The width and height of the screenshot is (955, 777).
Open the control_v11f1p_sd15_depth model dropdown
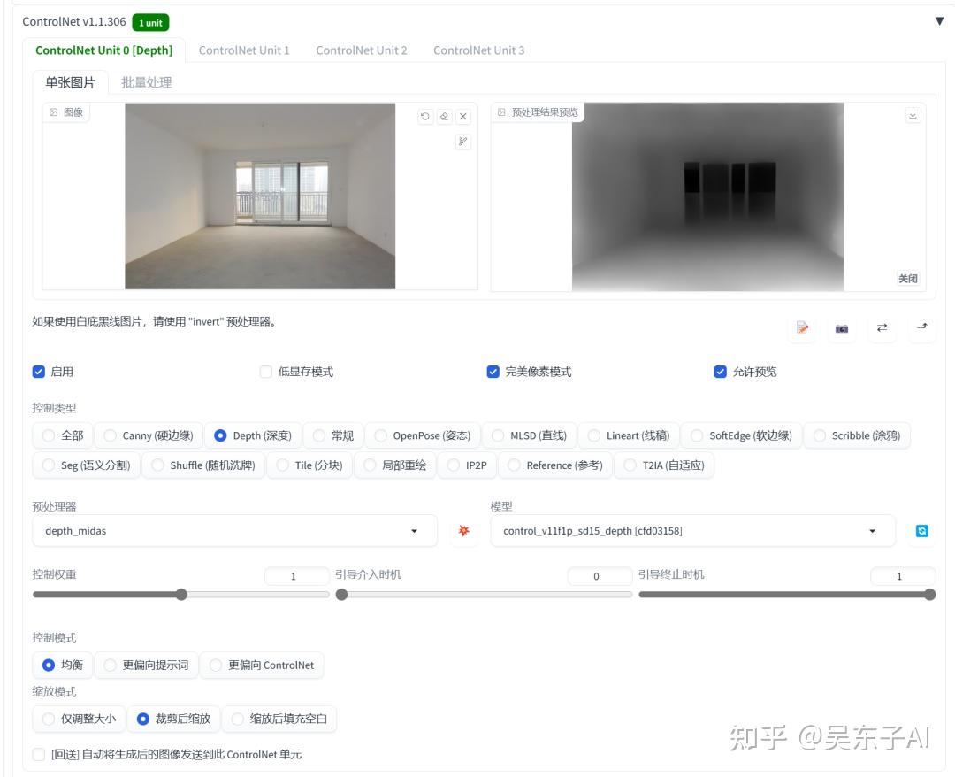pos(692,531)
